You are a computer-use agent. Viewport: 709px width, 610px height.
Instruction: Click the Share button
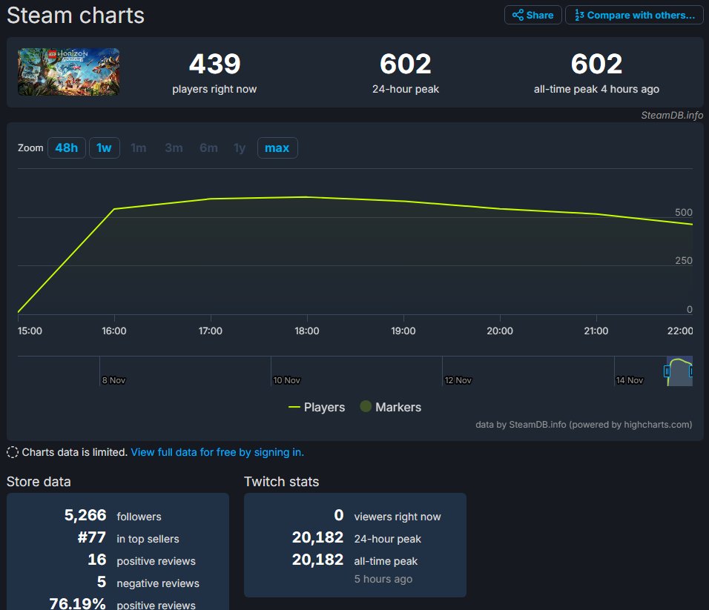(532, 15)
